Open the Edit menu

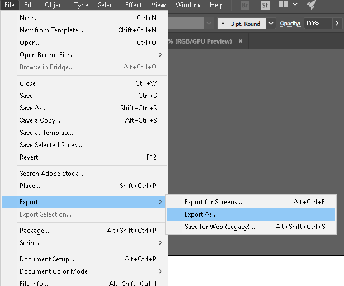tap(30, 5)
